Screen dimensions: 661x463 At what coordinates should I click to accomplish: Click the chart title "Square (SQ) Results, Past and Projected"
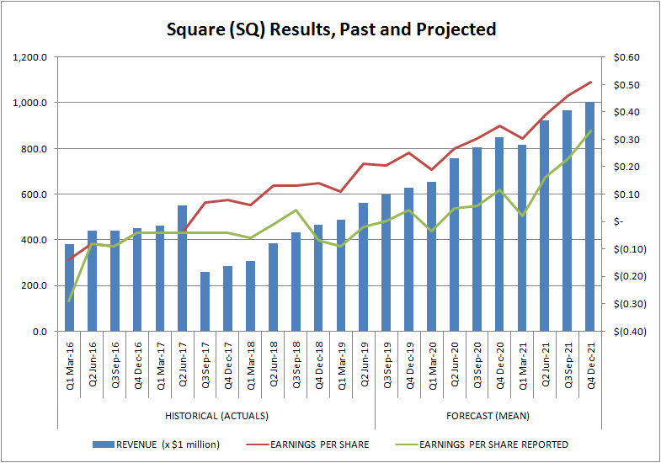point(331,29)
